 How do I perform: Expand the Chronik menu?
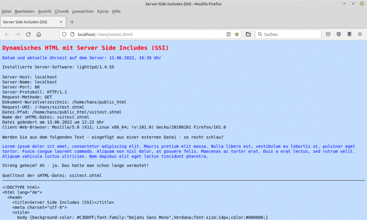click(62, 11)
